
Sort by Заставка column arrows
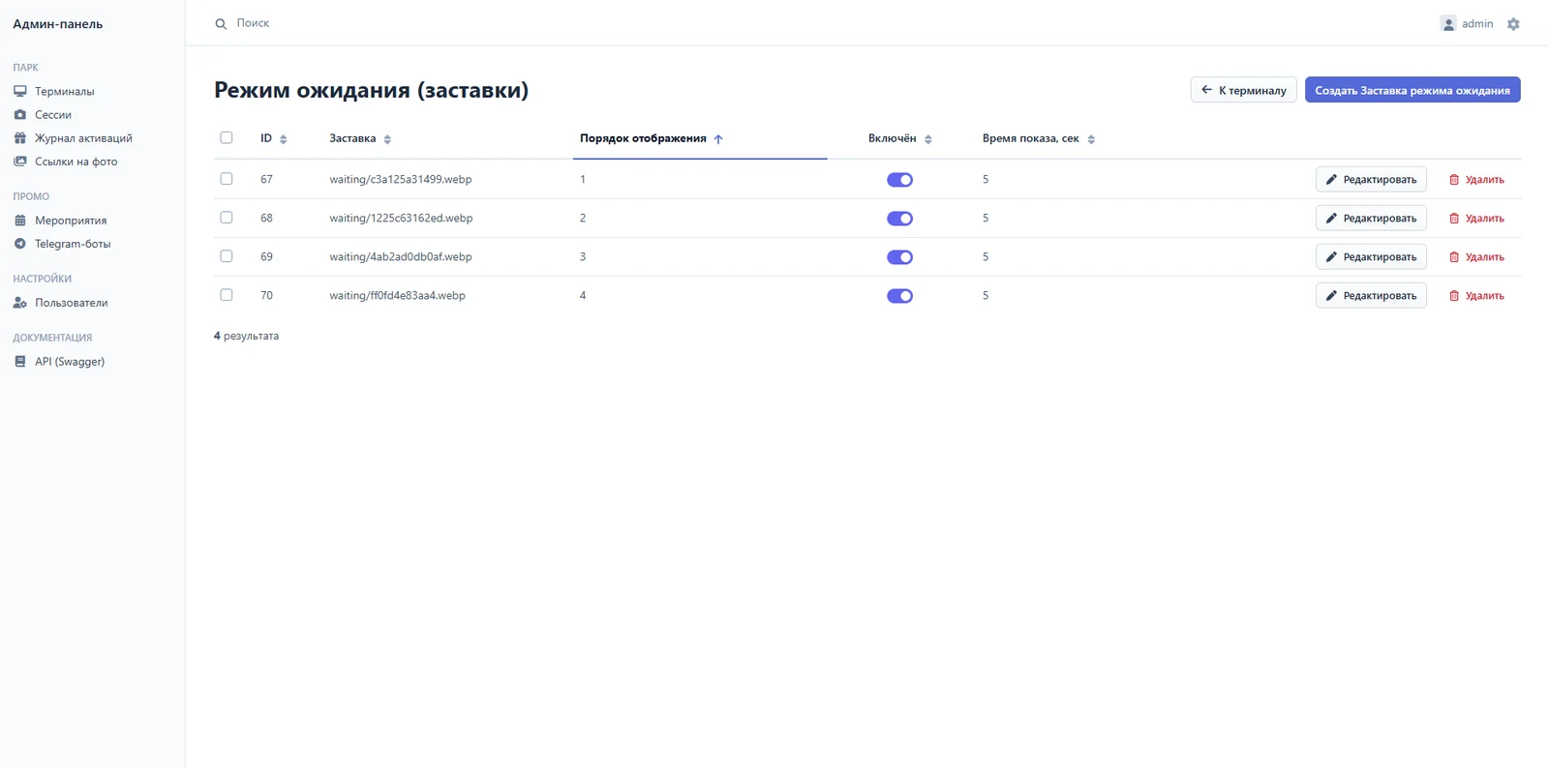coord(387,139)
